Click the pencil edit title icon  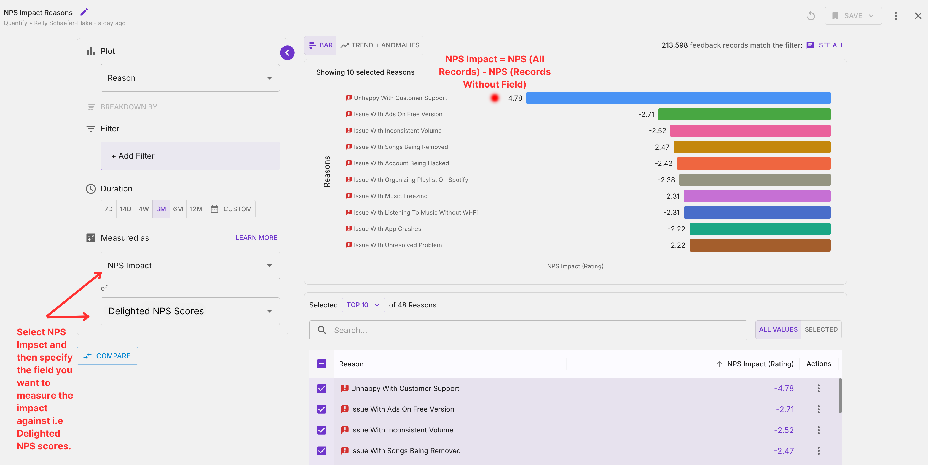[x=84, y=12]
